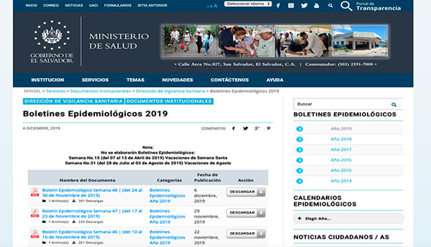431x247 pixels.
Task: Open the Seleccionar idioma dropdown
Action: click(x=248, y=4)
